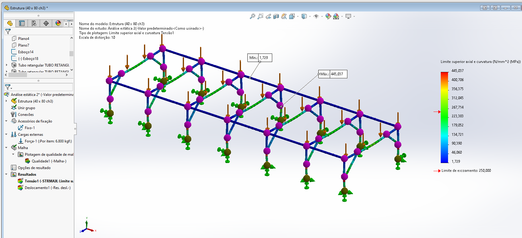Click the Display Style cube icon
522x238 pixels.
[304, 16]
